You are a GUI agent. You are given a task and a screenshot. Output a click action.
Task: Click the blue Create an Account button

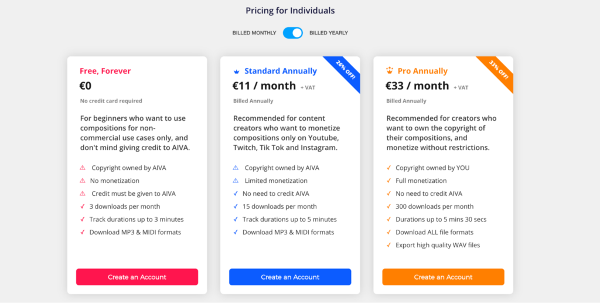point(290,277)
